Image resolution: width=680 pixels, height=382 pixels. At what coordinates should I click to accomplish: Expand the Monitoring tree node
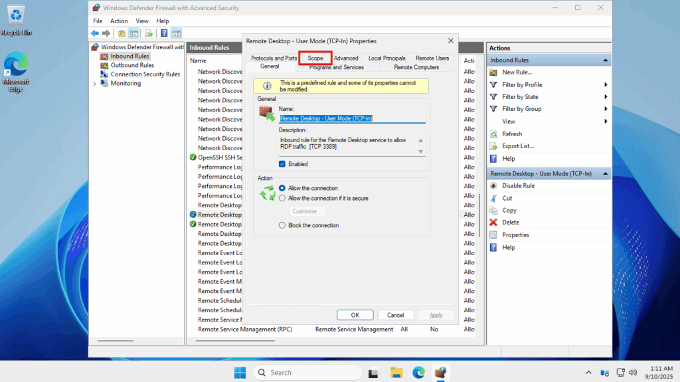pos(95,84)
